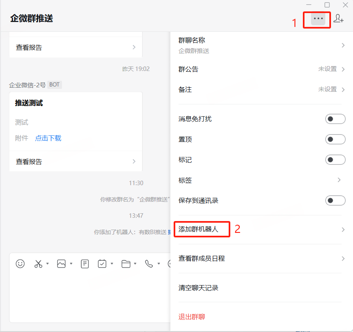Click the phone call icon

tap(149, 264)
